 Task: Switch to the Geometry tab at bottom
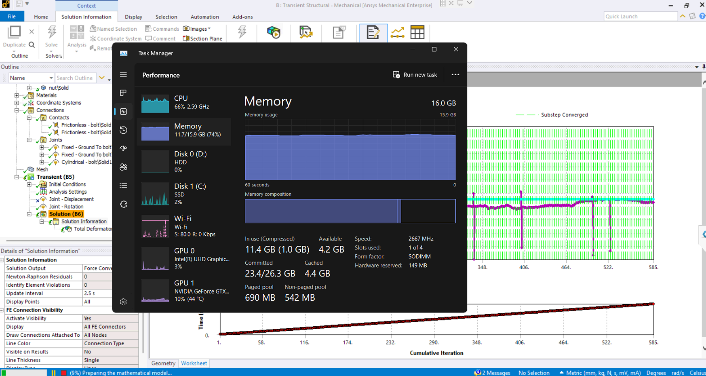coord(163,363)
